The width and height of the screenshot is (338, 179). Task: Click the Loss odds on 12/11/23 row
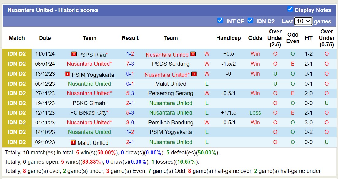(255, 113)
